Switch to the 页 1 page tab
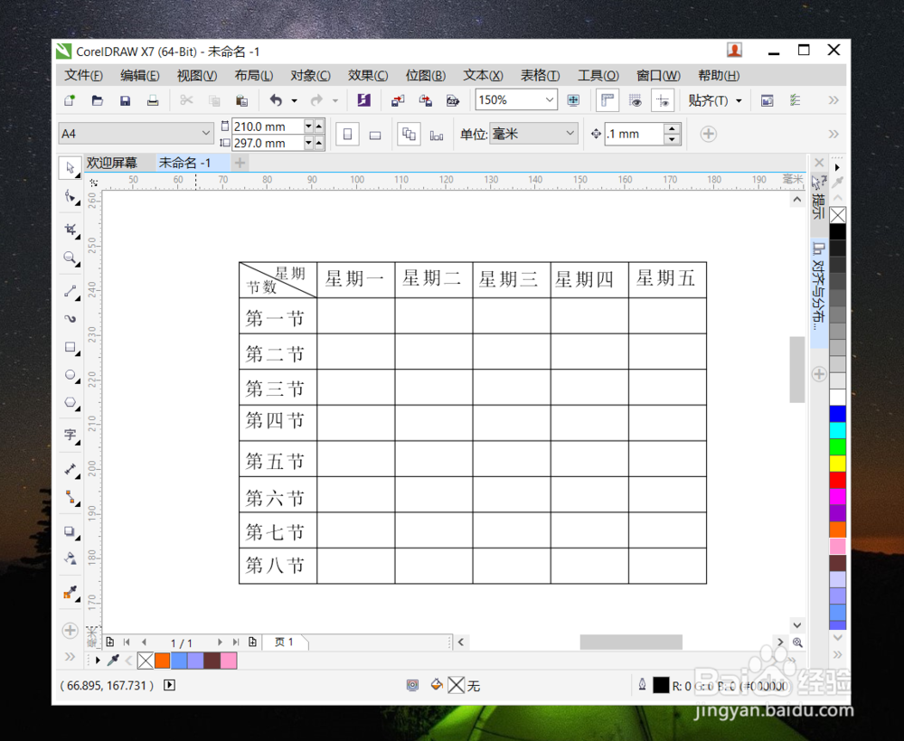Image resolution: width=904 pixels, height=741 pixels. 285,642
